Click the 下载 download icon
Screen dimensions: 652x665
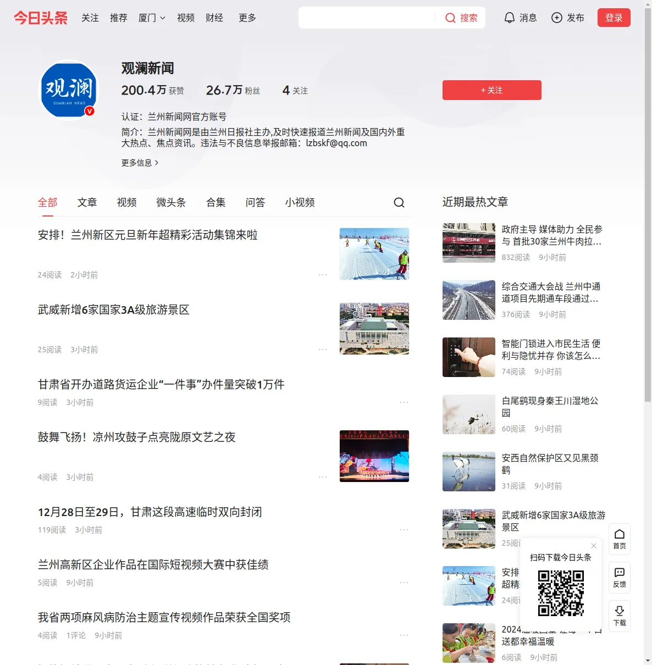[620, 616]
